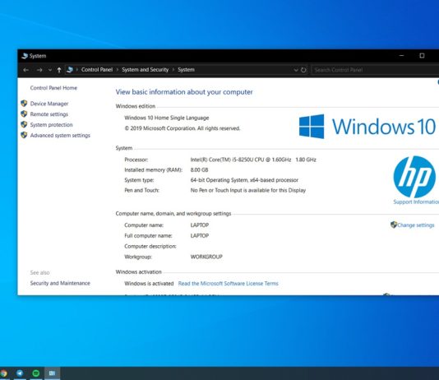Select Full computer name value LAPTOP
Image resolution: width=439 pixels, height=380 pixels.
200,236
